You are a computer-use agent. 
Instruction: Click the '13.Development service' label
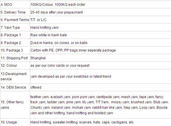click(13, 76)
